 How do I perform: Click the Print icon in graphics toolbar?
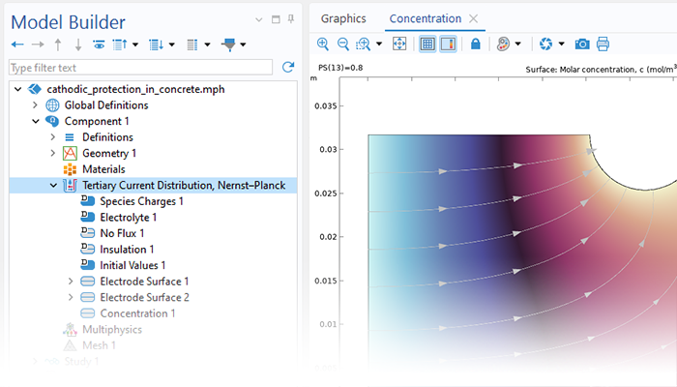coord(603,45)
